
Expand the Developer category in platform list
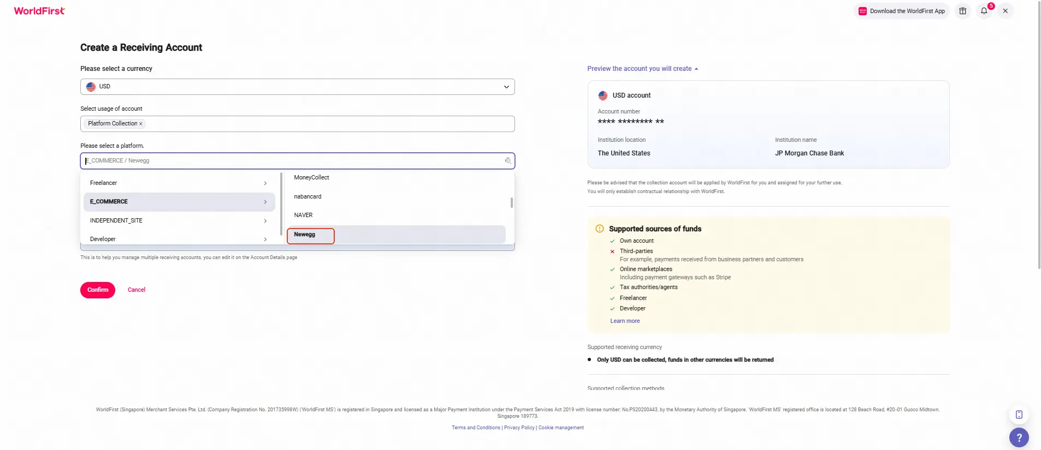coord(179,239)
